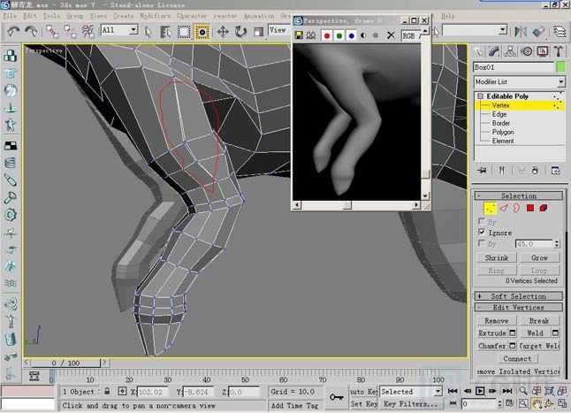The height and width of the screenshot is (413, 571).
Task: Open the Help menu
Action: (x=447, y=16)
